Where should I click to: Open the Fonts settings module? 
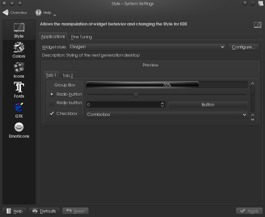point(19,90)
